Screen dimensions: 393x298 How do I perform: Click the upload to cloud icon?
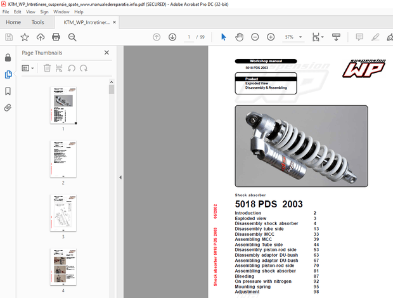(41, 37)
